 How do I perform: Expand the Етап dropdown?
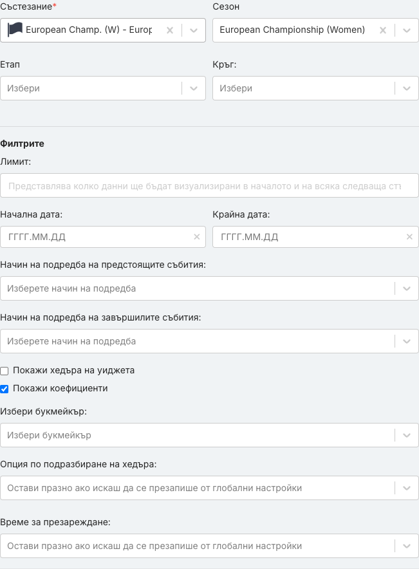click(194, 88)
